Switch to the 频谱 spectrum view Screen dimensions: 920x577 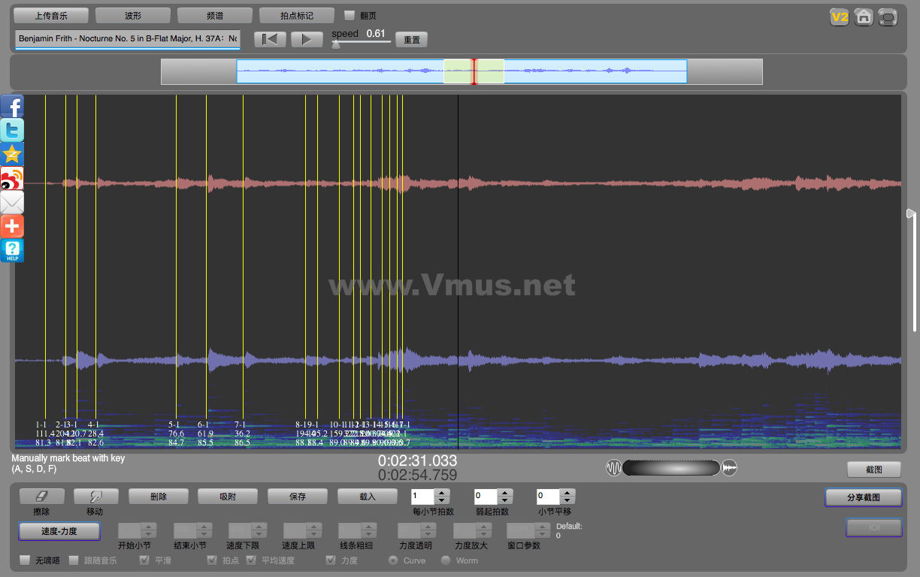[x=214, y=16]
